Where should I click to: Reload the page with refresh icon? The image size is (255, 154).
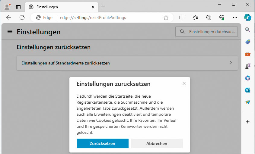(22, 17)
